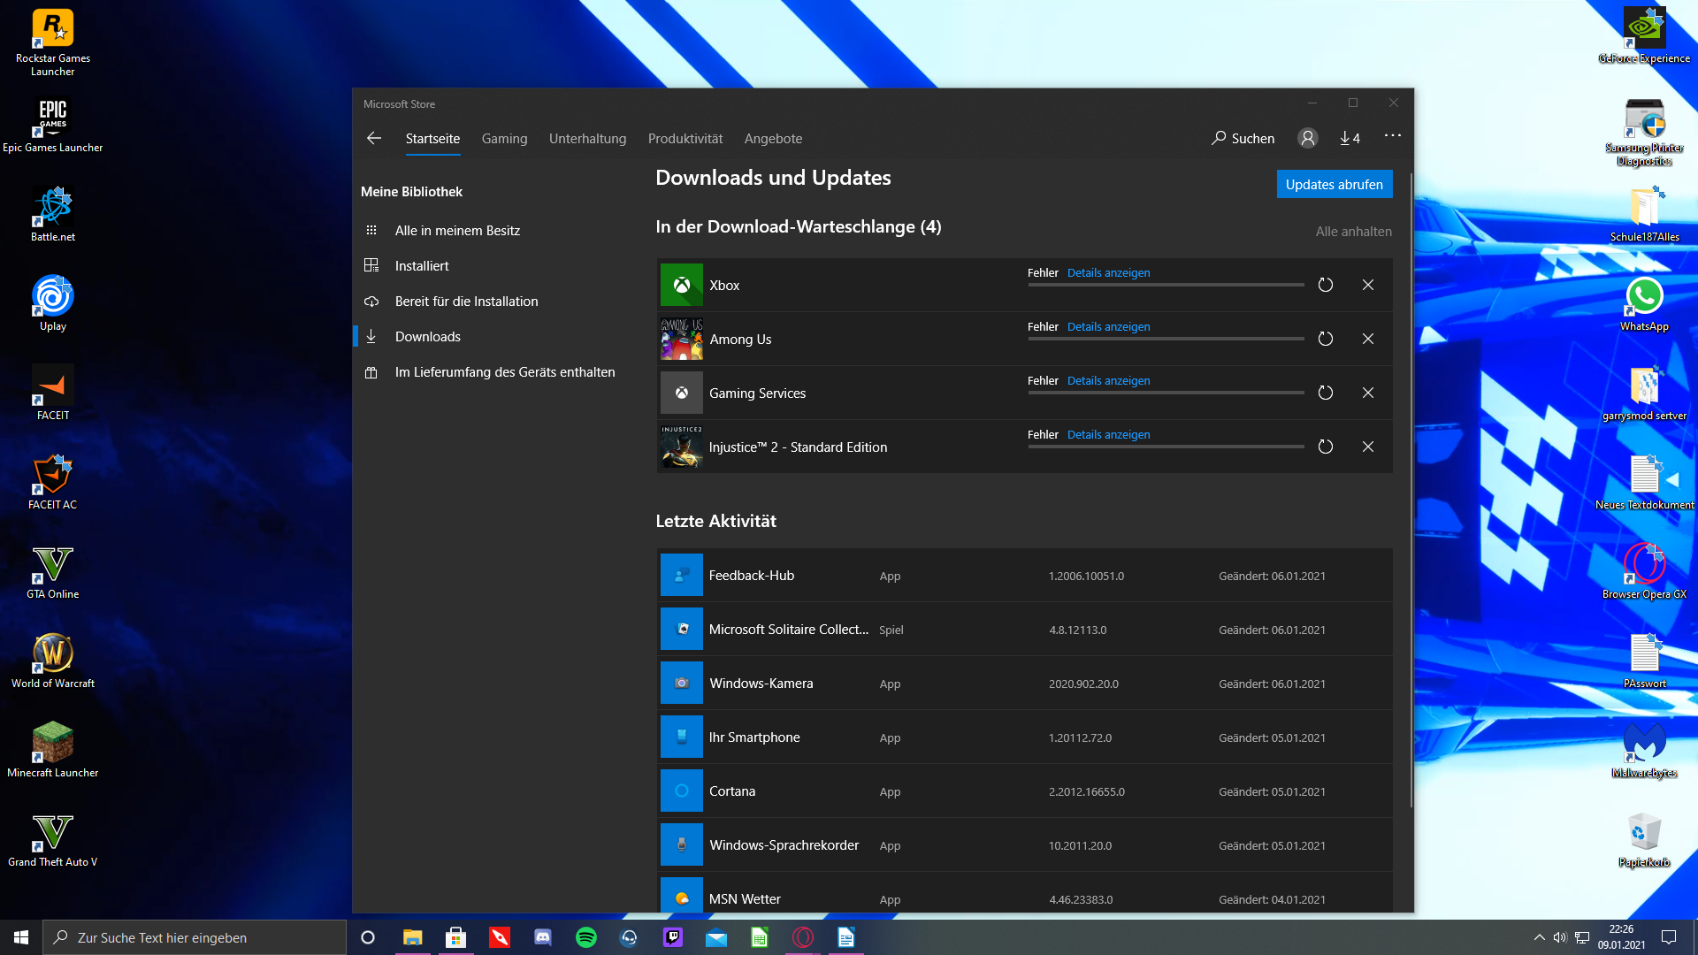Open the downloads indicator showing 4
Screen dimensions: 1698x955
(1350, 138)
